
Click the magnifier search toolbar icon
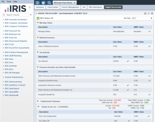[49, 3]
